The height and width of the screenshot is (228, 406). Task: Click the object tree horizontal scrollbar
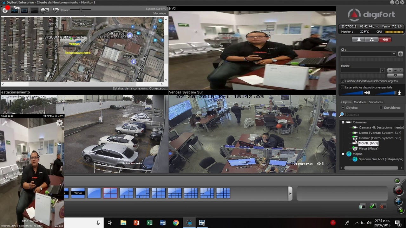371,168
